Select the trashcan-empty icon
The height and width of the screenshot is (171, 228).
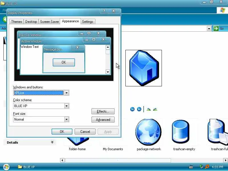(181, 132)
